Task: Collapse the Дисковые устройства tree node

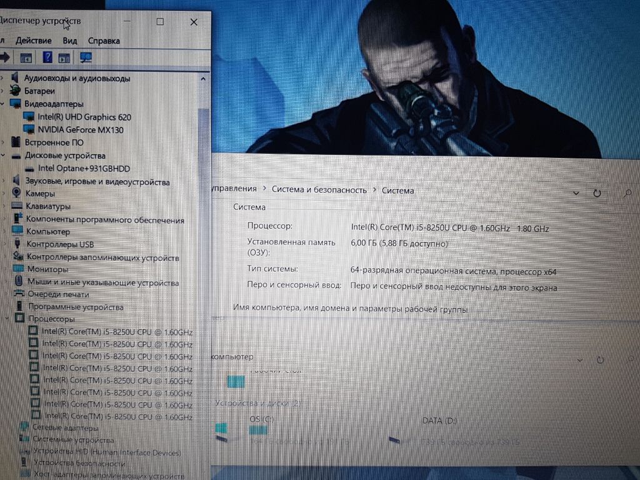Action: pos(3,156)
